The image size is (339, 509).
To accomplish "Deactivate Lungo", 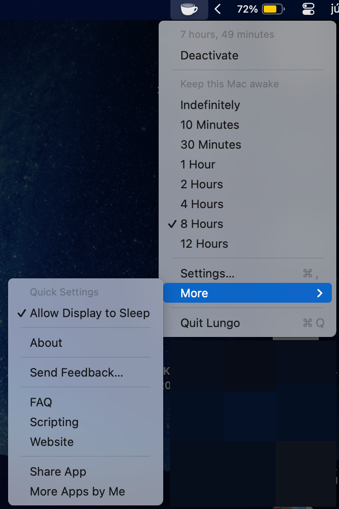I will click(247, 55).
